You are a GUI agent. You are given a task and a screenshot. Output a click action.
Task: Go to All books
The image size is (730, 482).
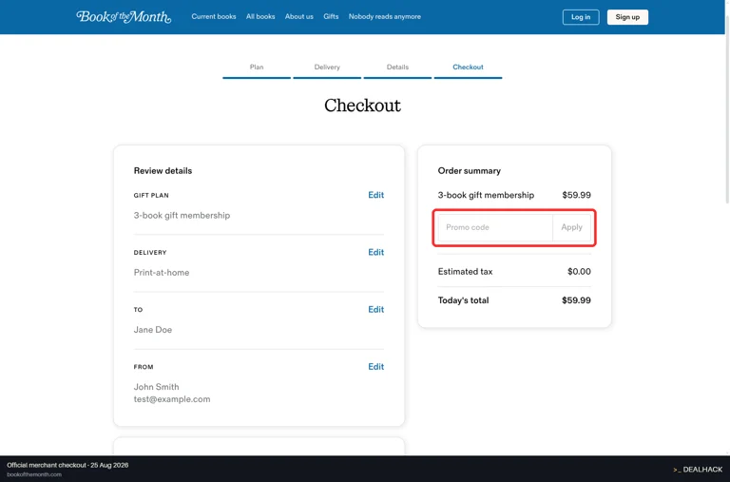click(260, 17)
